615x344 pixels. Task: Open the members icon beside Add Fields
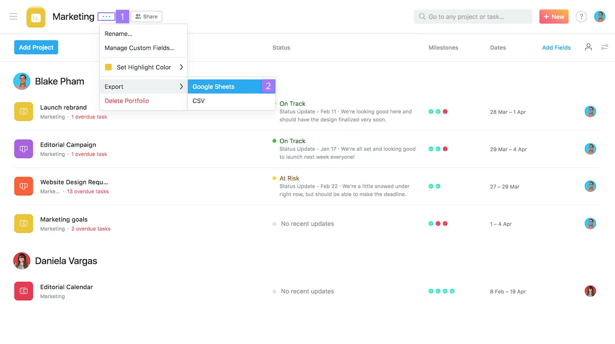point(588,47)
